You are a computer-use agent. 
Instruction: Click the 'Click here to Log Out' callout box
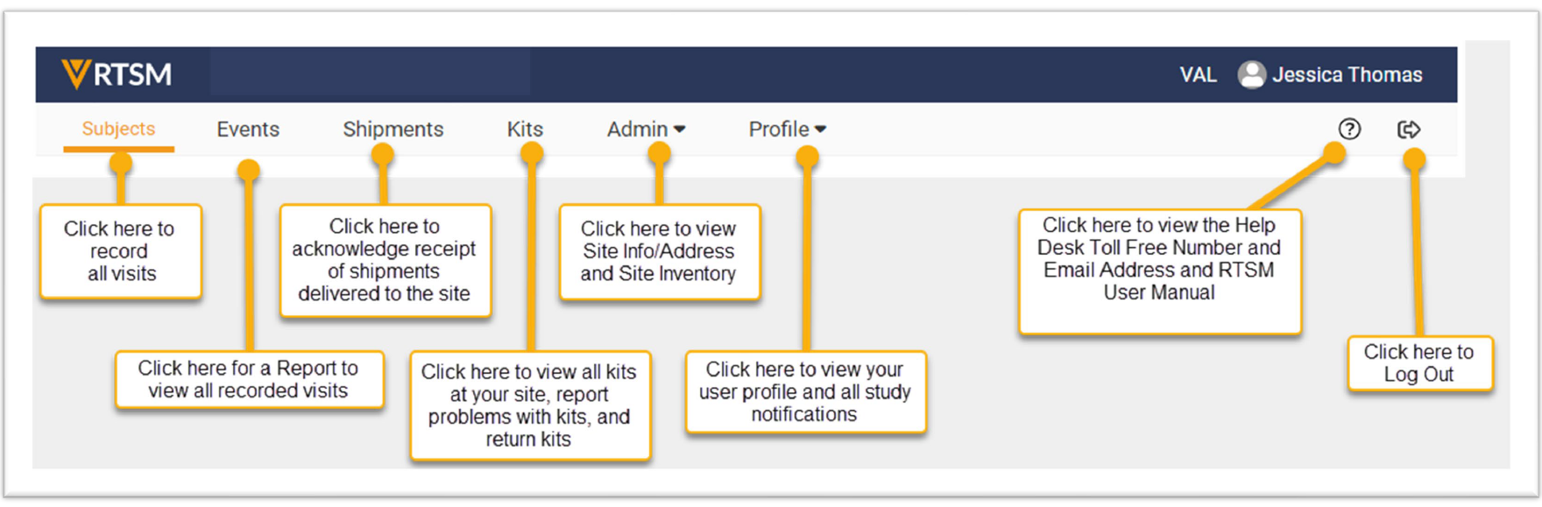pyautogui.click(x=1418, y=363)
